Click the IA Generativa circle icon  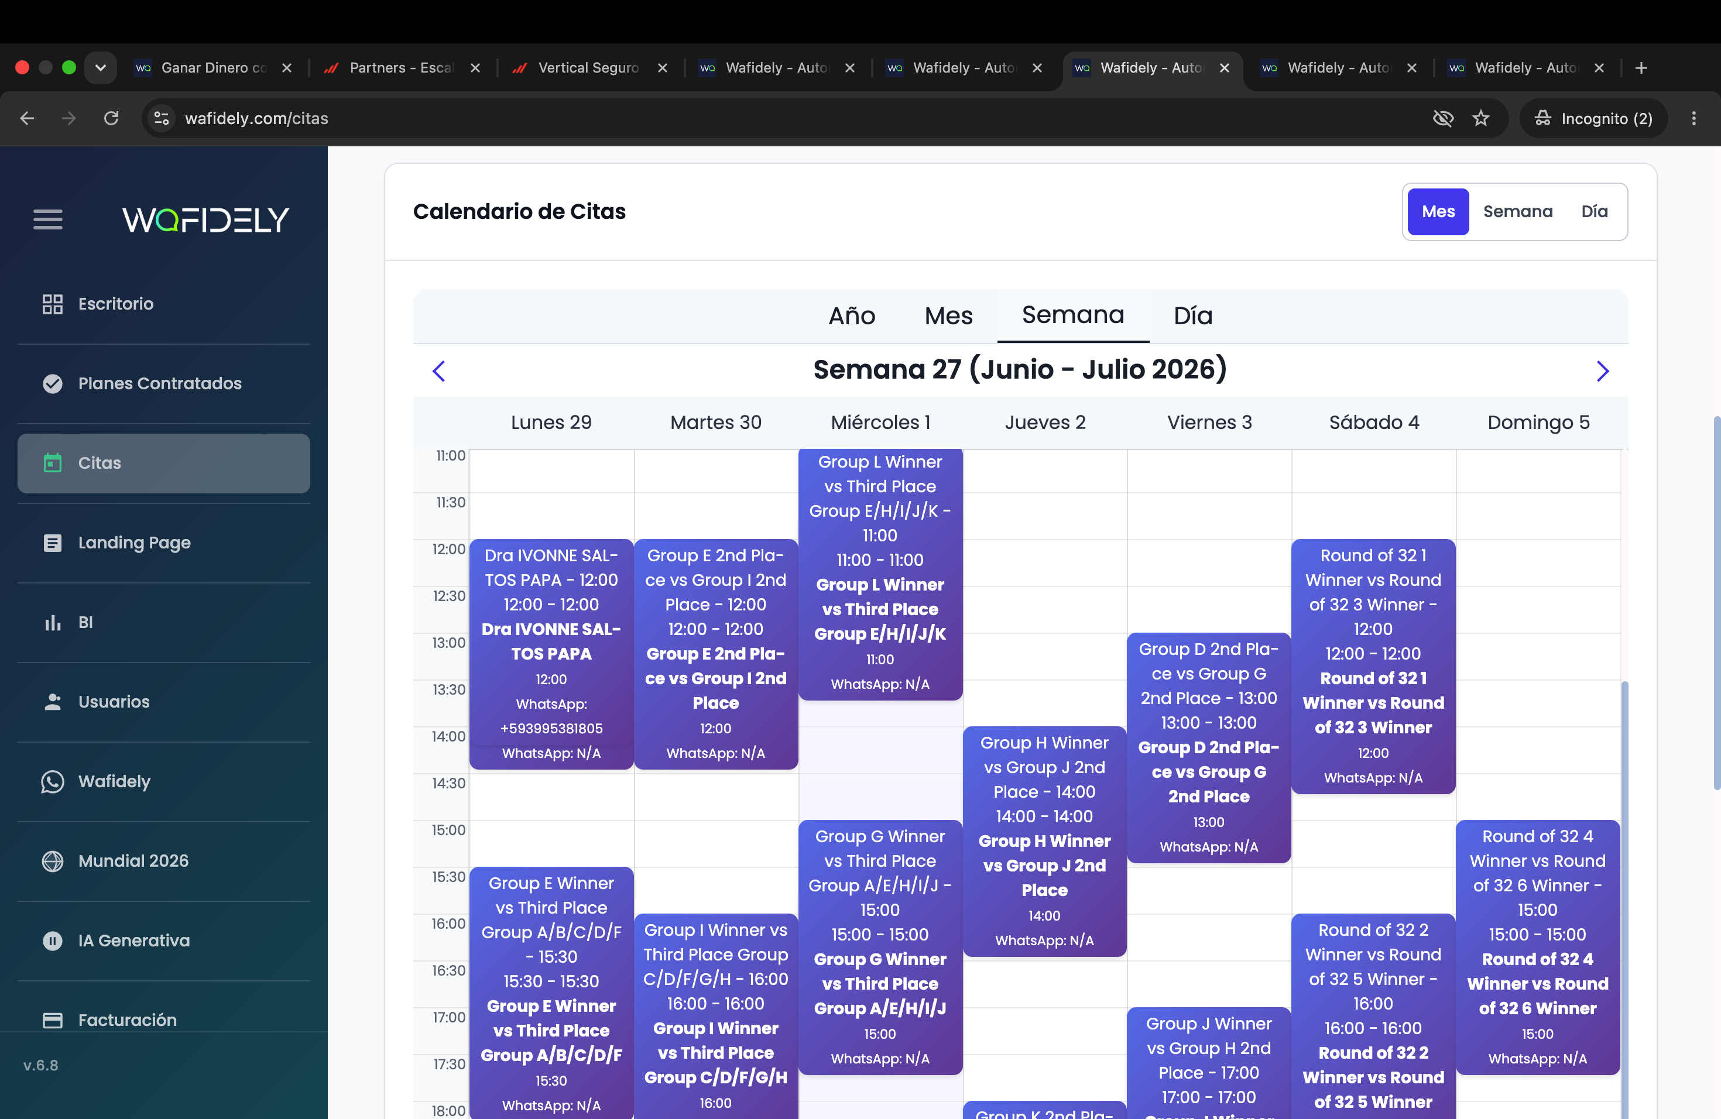52,940
